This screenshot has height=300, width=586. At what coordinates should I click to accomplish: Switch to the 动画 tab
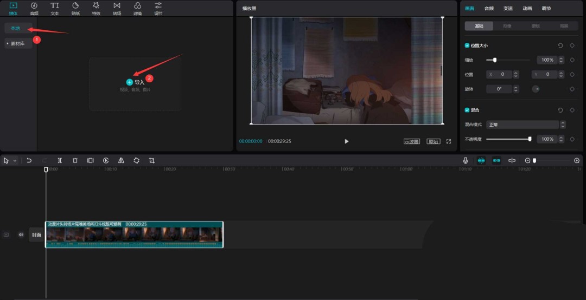point(527,8)
